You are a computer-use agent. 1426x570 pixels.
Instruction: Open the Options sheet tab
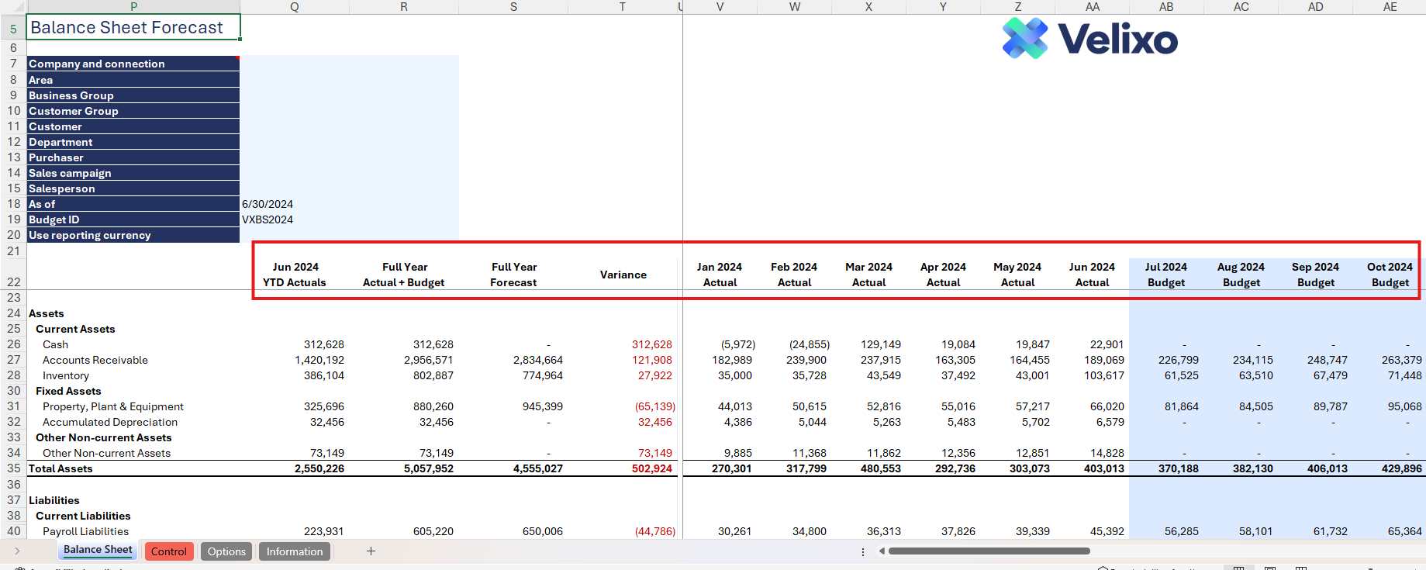click(x=226, y=551)
